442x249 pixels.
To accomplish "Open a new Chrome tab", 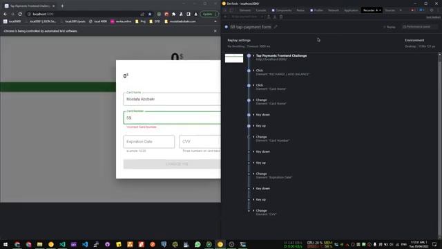I will click(x=62, y=6).
